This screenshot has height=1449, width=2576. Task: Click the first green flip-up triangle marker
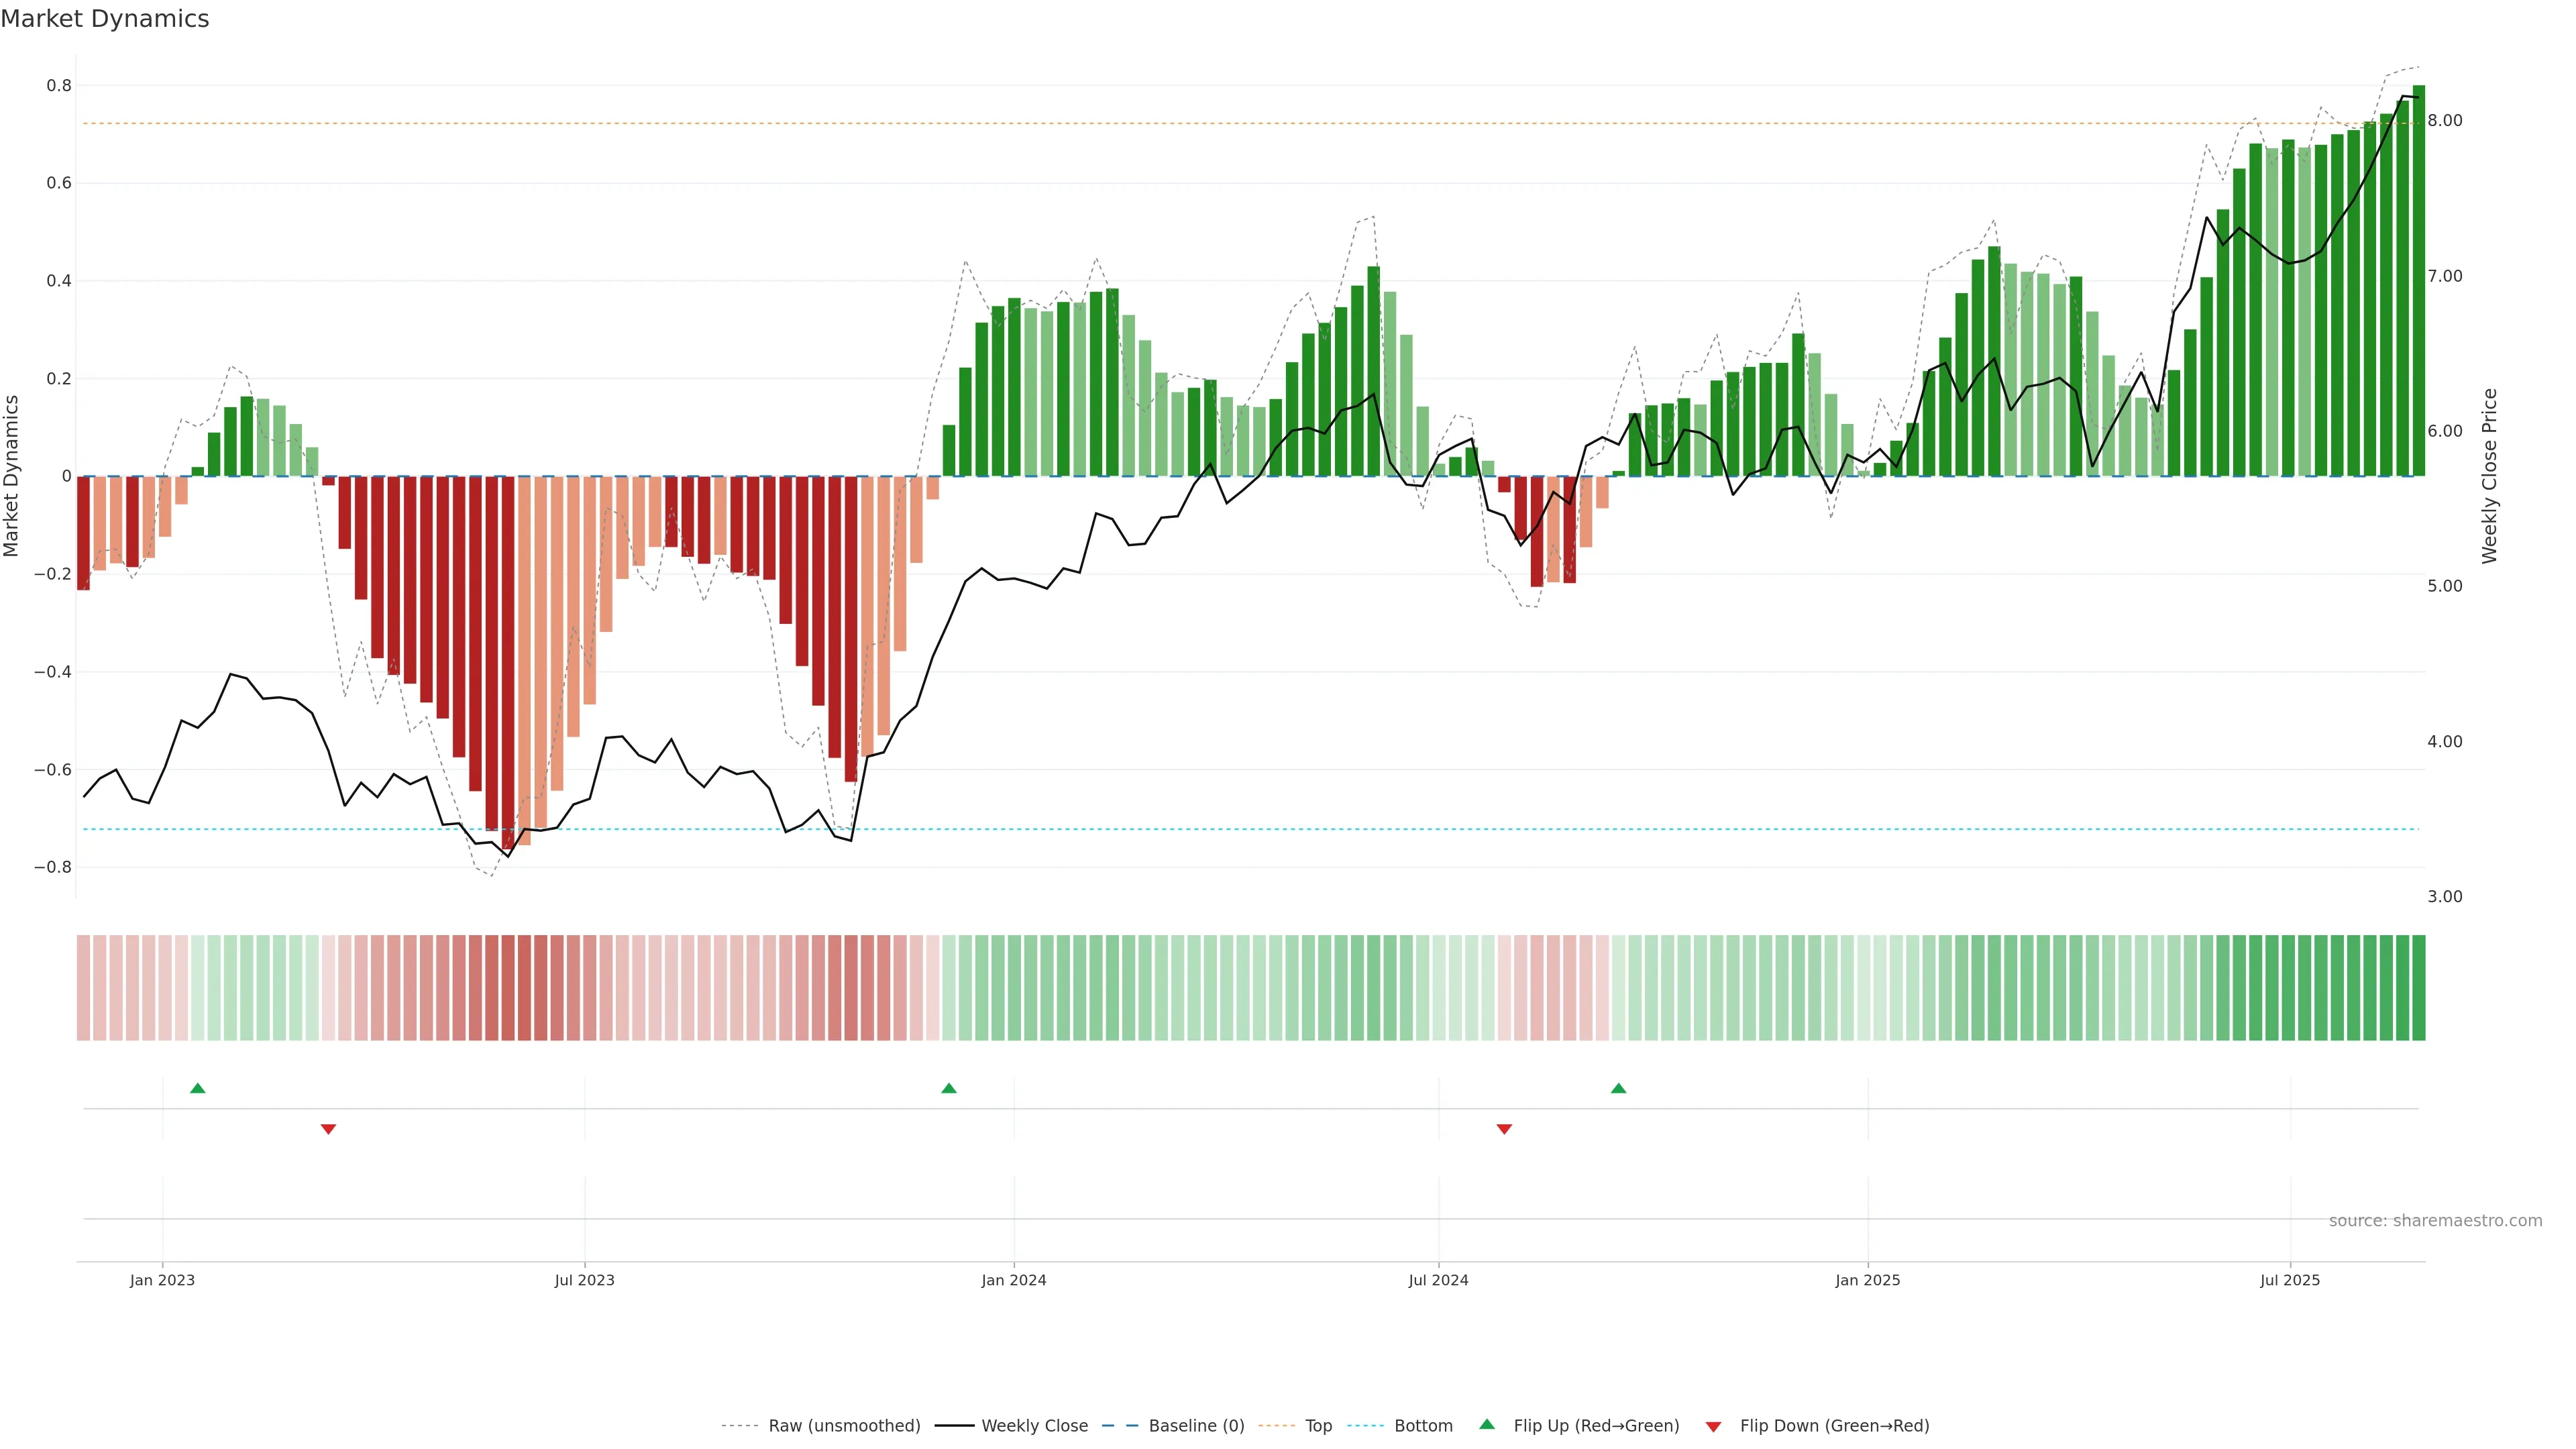[198, 1088]
